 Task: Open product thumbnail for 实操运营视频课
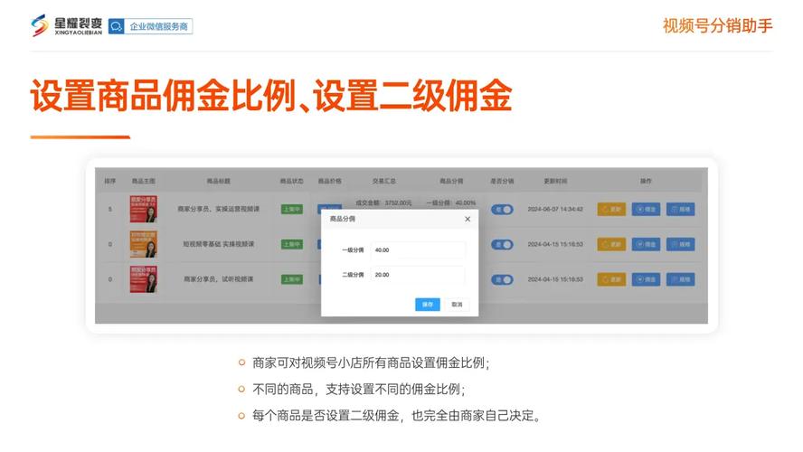coord(144,209)
